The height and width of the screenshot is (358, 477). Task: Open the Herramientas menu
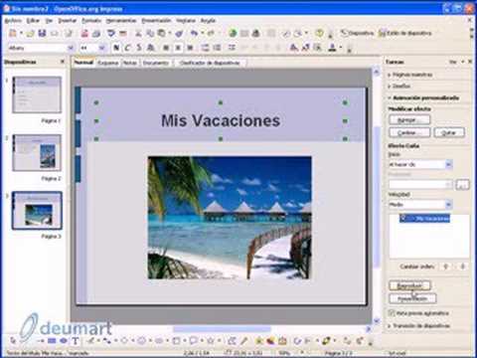[121, 21]
